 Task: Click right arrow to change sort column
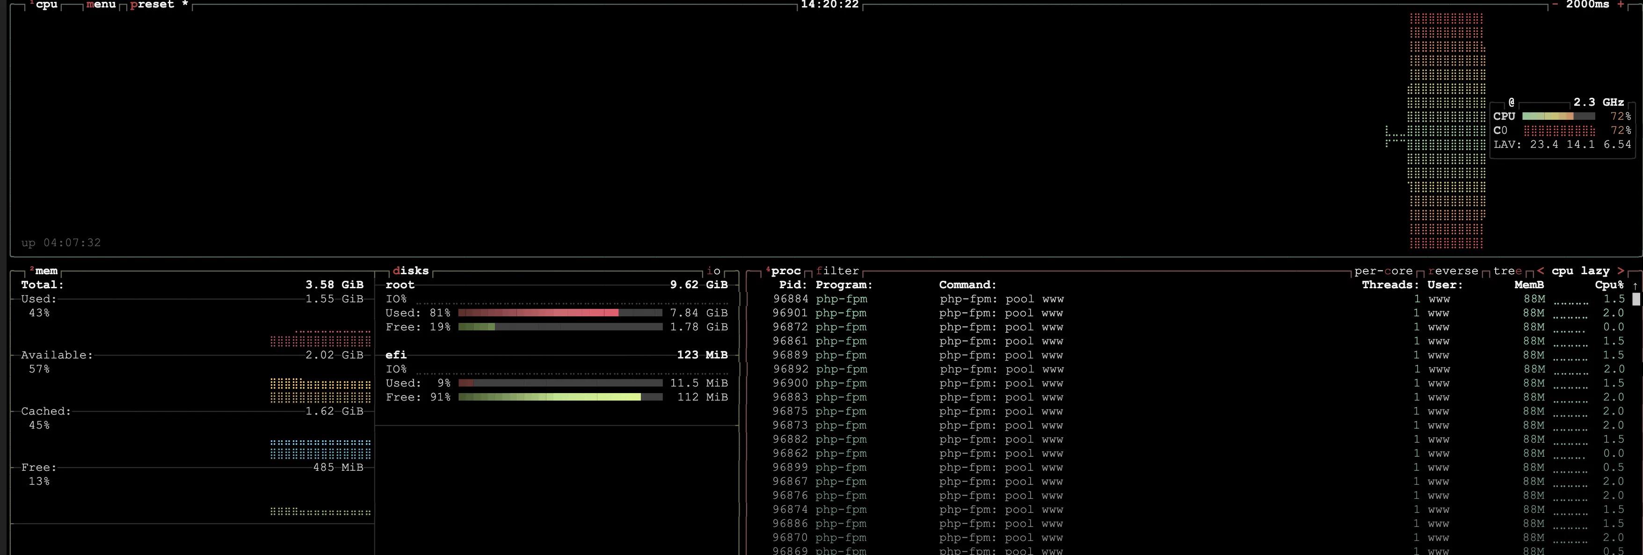tap(1621, 271)
